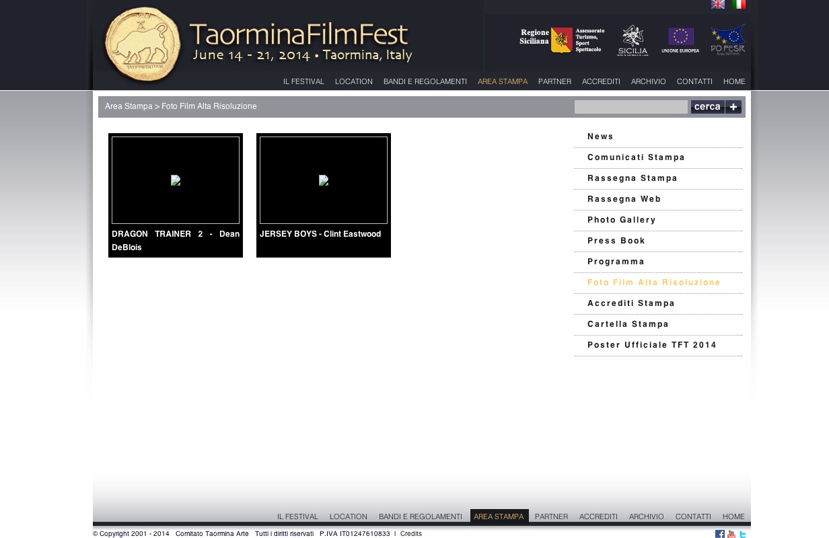829x538 pixels.
Task: Switch language with the UK flag icon
Action: pyautogui.click(x=718, y=5)
